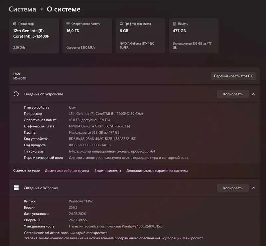Copy Windows details with the Копировать button
The width and height of the screenshot is (266, 246).
coord(233,188)
